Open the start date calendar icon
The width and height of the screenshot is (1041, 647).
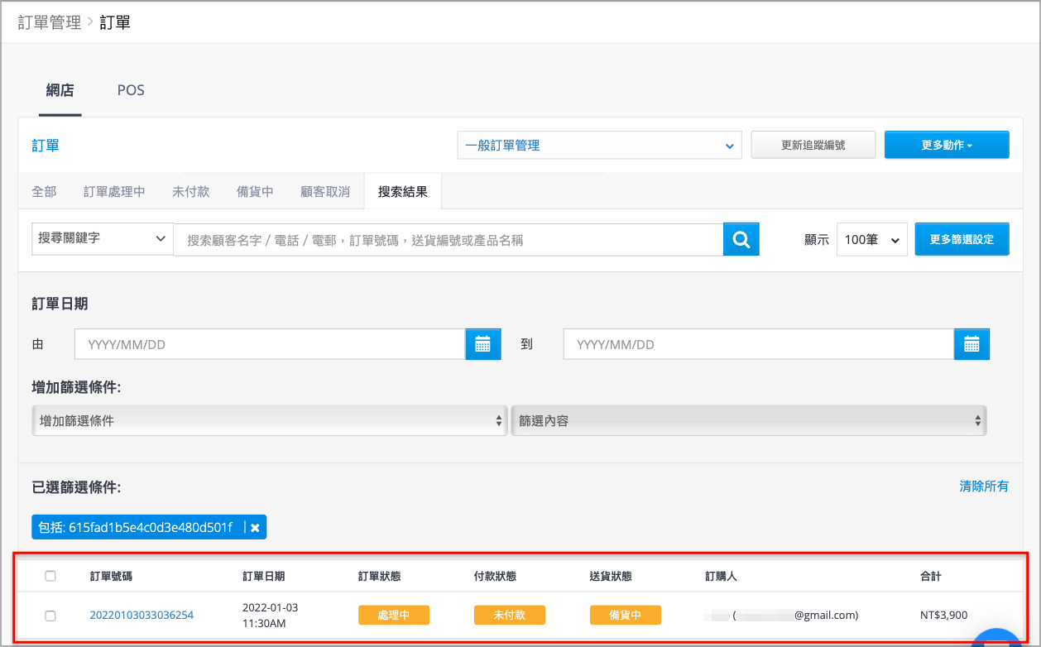click(483, 344)
